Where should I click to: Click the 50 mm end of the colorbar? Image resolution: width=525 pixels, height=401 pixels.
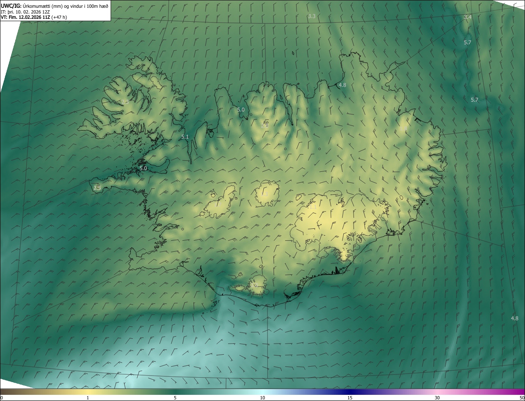521,398
